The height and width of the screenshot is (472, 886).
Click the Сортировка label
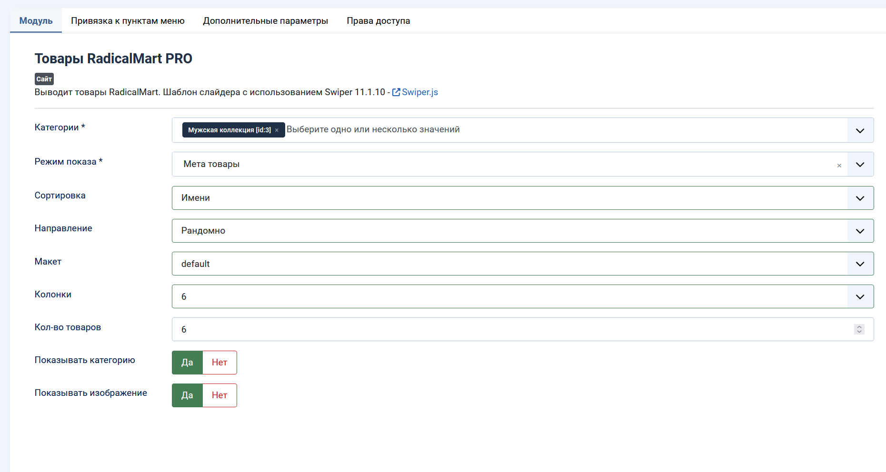pyautogui.click(x=60, y=196)
